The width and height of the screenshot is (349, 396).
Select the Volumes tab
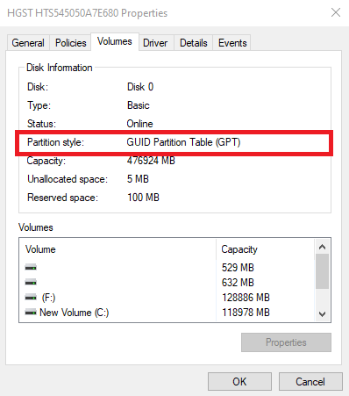[115, 41]
